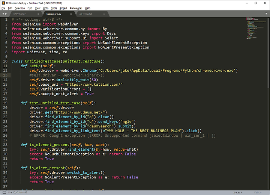Click accept_next_alert on line 17
The height and width of the screenshot is (195, 270).
click(x=59, y=94)
